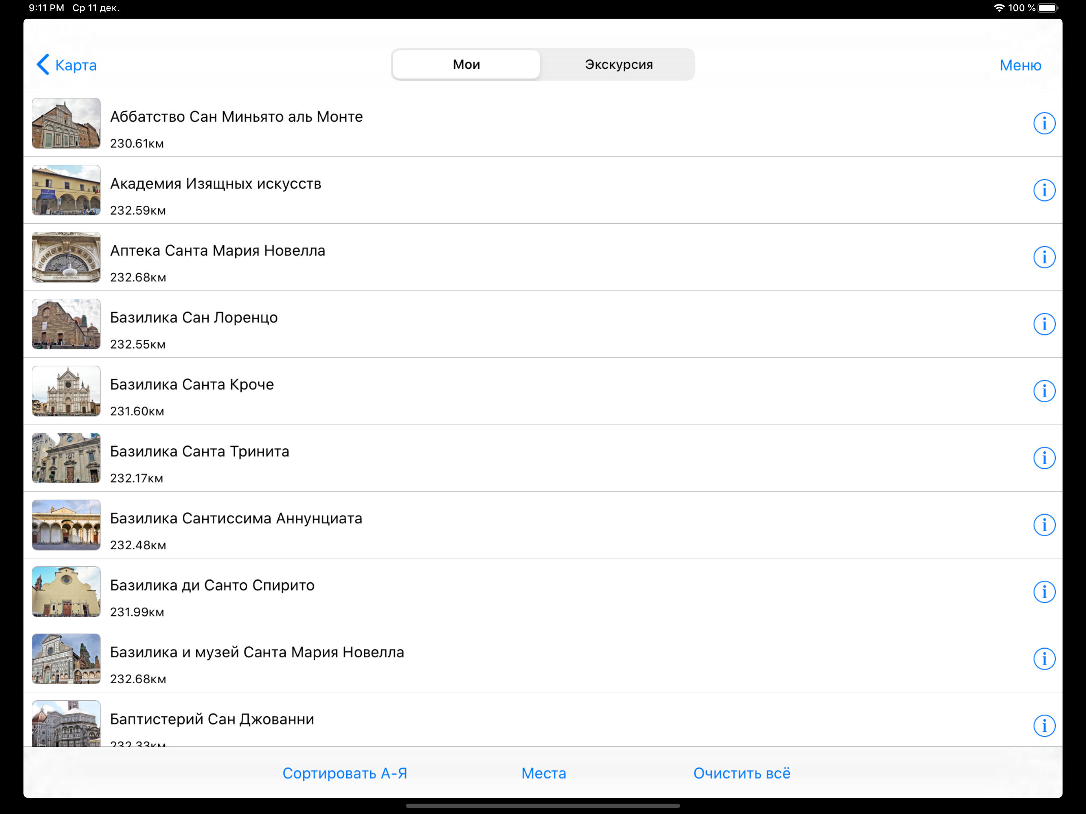
Task: Click distance 232.17км
Action: 136,478
